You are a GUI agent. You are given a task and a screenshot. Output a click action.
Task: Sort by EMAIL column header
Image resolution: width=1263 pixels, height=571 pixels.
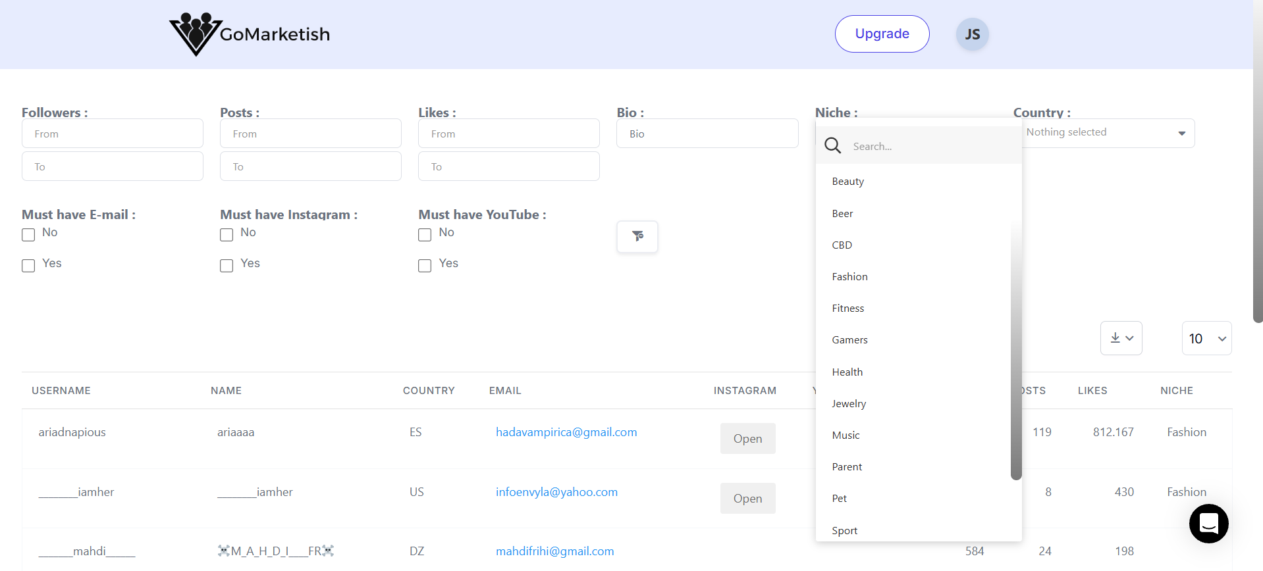click(x=505, y=391)
